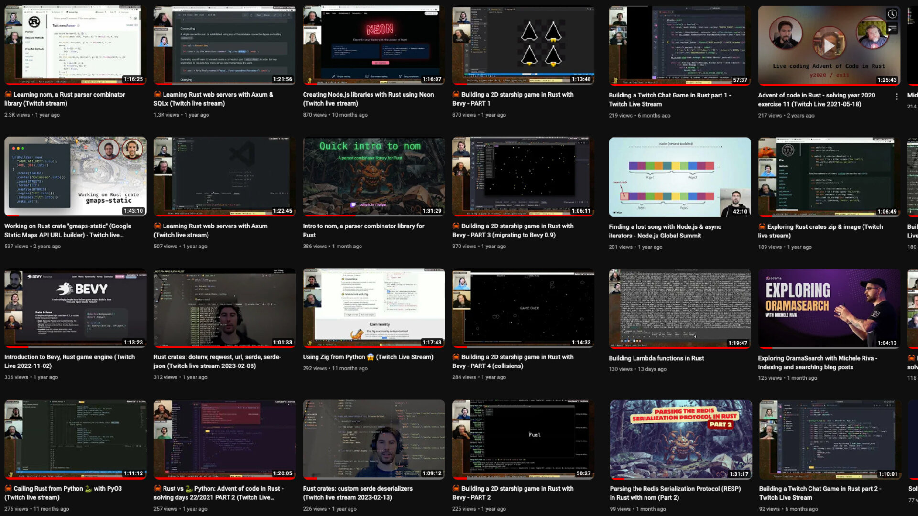This screenshot has width=918, height=516.
Task: Click 'Building Lambda functions in Rust' title
Action: pyautogui.click(x=656, y=358)
